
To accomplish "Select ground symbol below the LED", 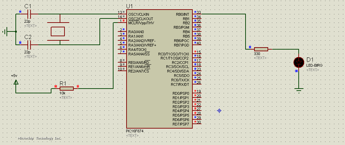I will pos(299,91).
